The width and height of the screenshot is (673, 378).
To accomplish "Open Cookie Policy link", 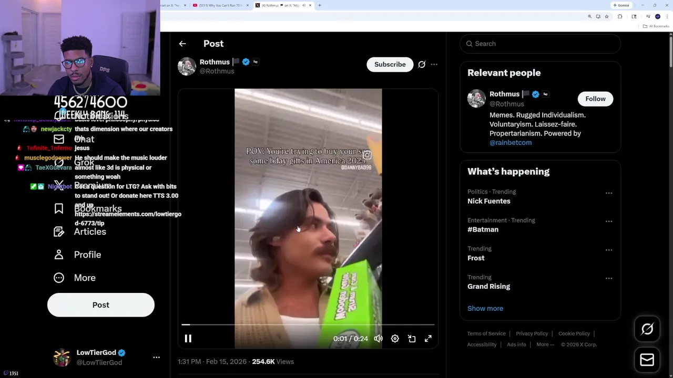I will coord(574,334).
